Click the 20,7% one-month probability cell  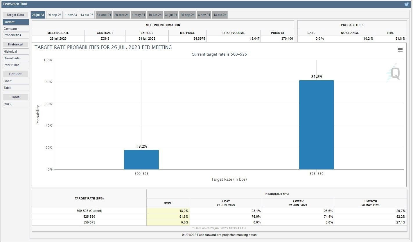(370, 211)
